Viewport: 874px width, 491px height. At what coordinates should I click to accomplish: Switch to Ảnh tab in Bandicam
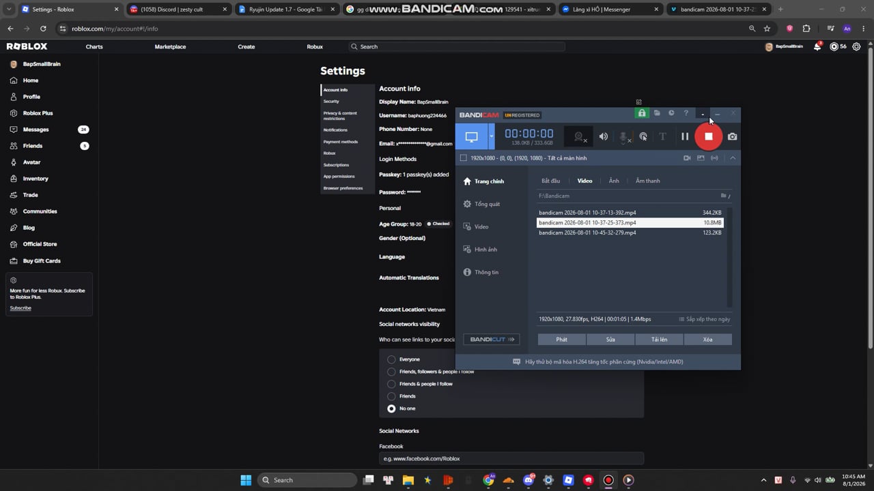614,181
